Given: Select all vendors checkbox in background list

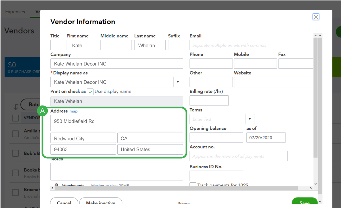Looking at the screenshot, I should pos(15,118).
